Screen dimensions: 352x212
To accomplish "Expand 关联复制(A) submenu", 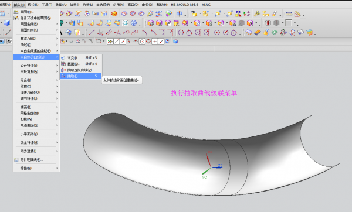I will point(36,71).
